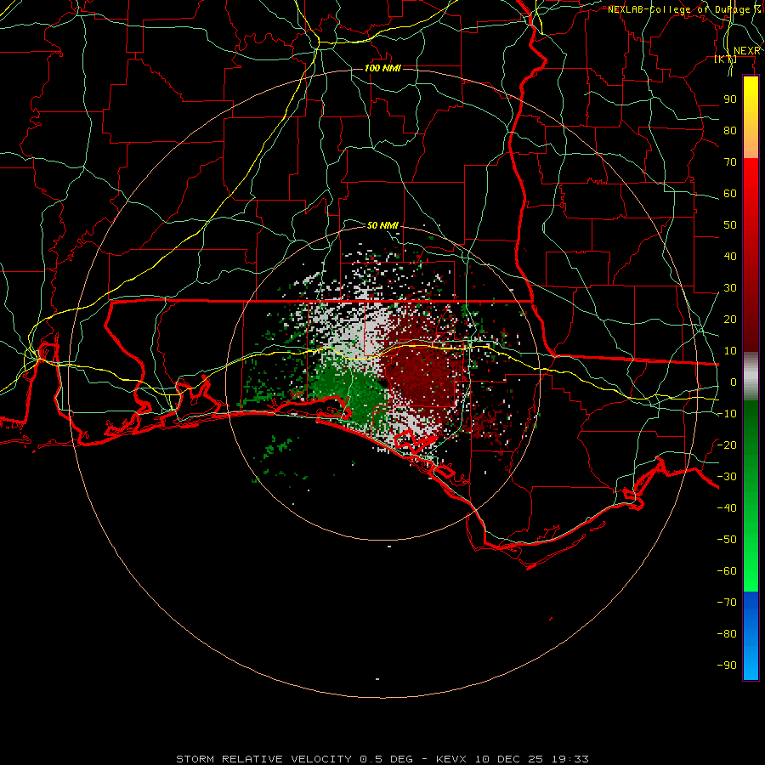Click the -10 value on velocity scale

[727, 414]
